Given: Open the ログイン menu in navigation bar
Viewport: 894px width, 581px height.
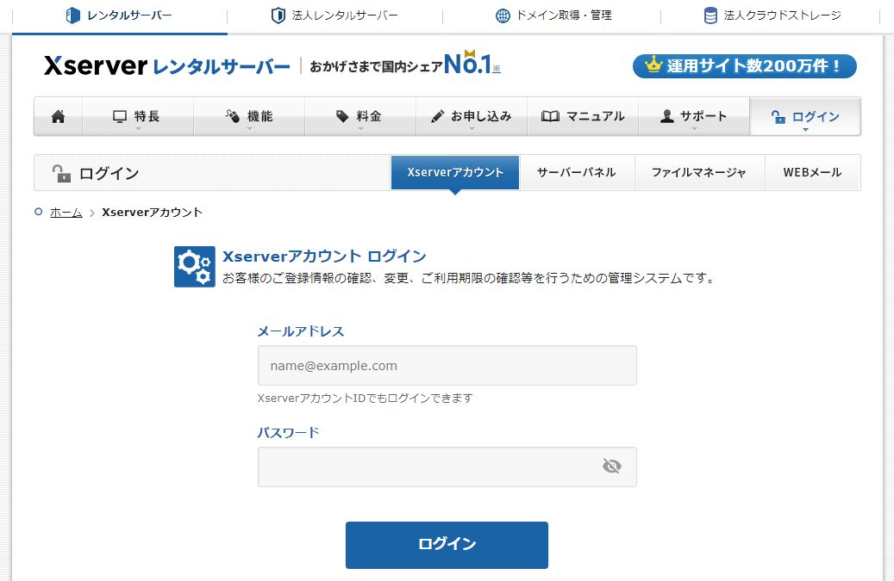Looking at the screenshot, I should [805, 116].
